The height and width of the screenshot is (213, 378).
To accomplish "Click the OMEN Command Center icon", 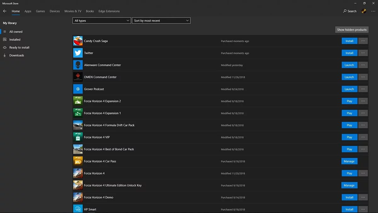I will click(78, 77).
